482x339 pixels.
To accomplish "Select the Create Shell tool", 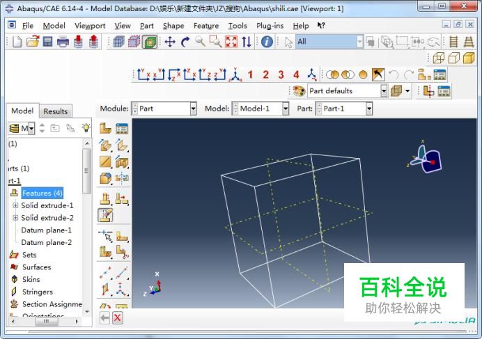I will (x=122, y=145).
